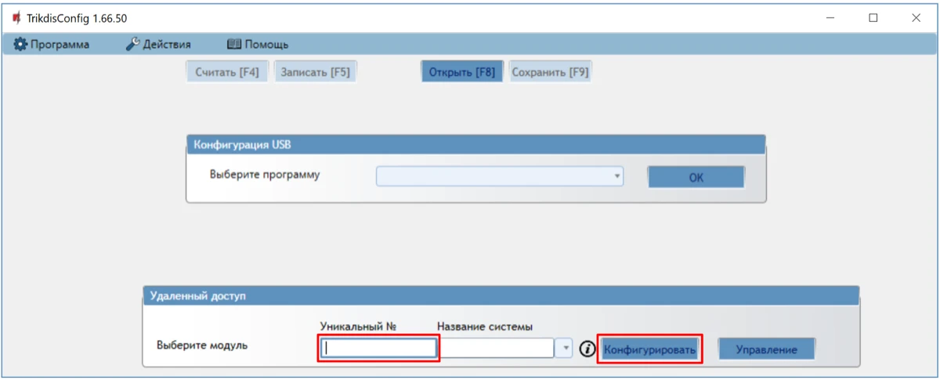Click the Сохранить [F9] button

click(550, 72)
